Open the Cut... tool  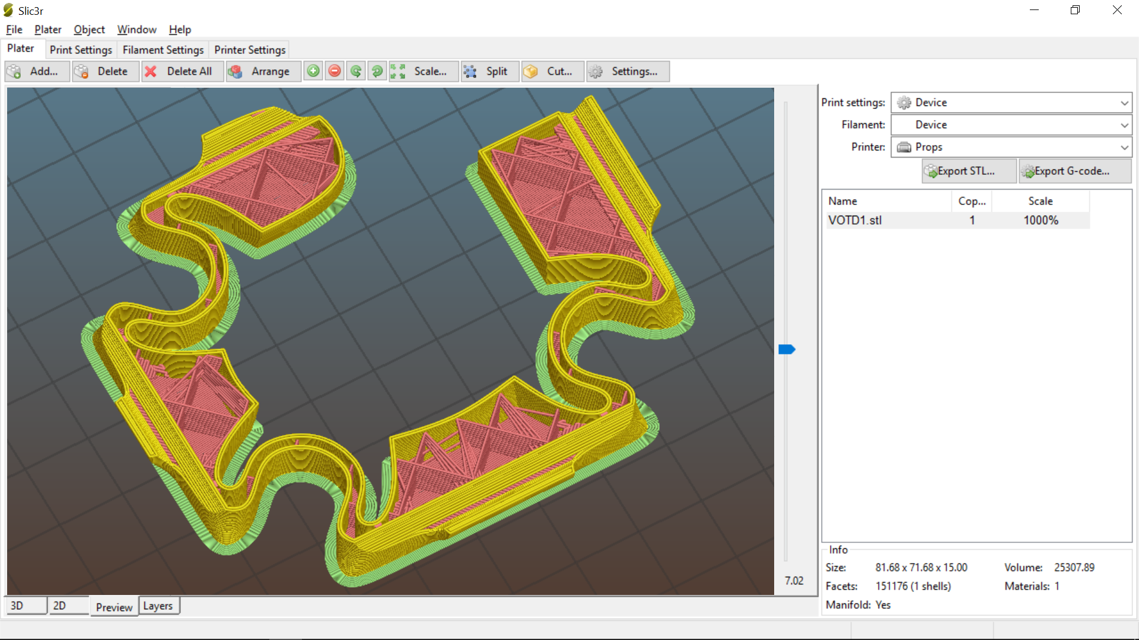click(553, 71)
